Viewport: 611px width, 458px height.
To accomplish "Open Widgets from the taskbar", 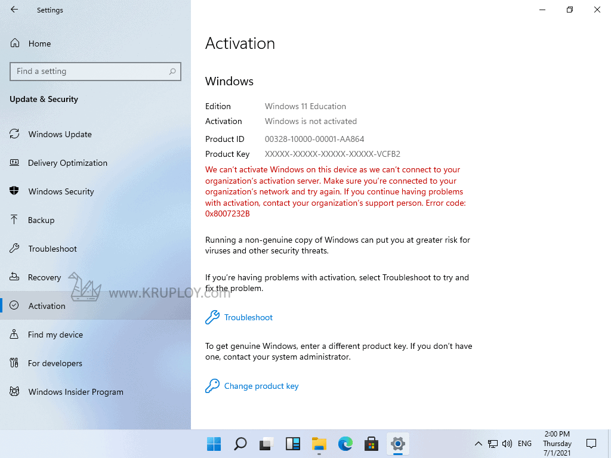I will (292, 444).
